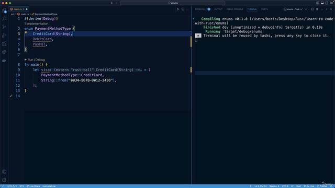This screenshot has width=335, height=188.
Task: Create a new terminal with plus icon
Action: click(x=306, y=9)
